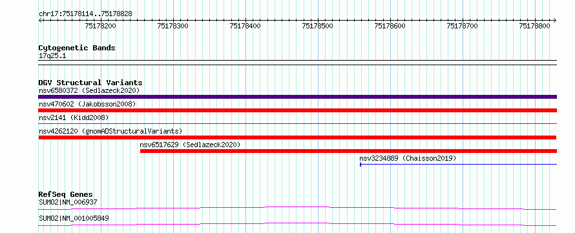
Task: Click ruler tick label 75178200
Action: coord(101,26)
